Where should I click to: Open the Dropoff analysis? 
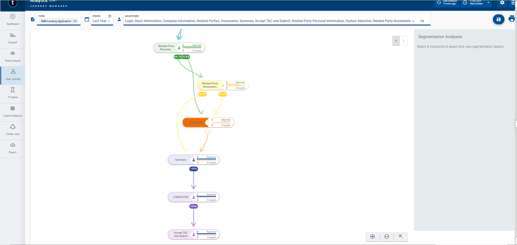pyautogui.click(x=13, y=38)
